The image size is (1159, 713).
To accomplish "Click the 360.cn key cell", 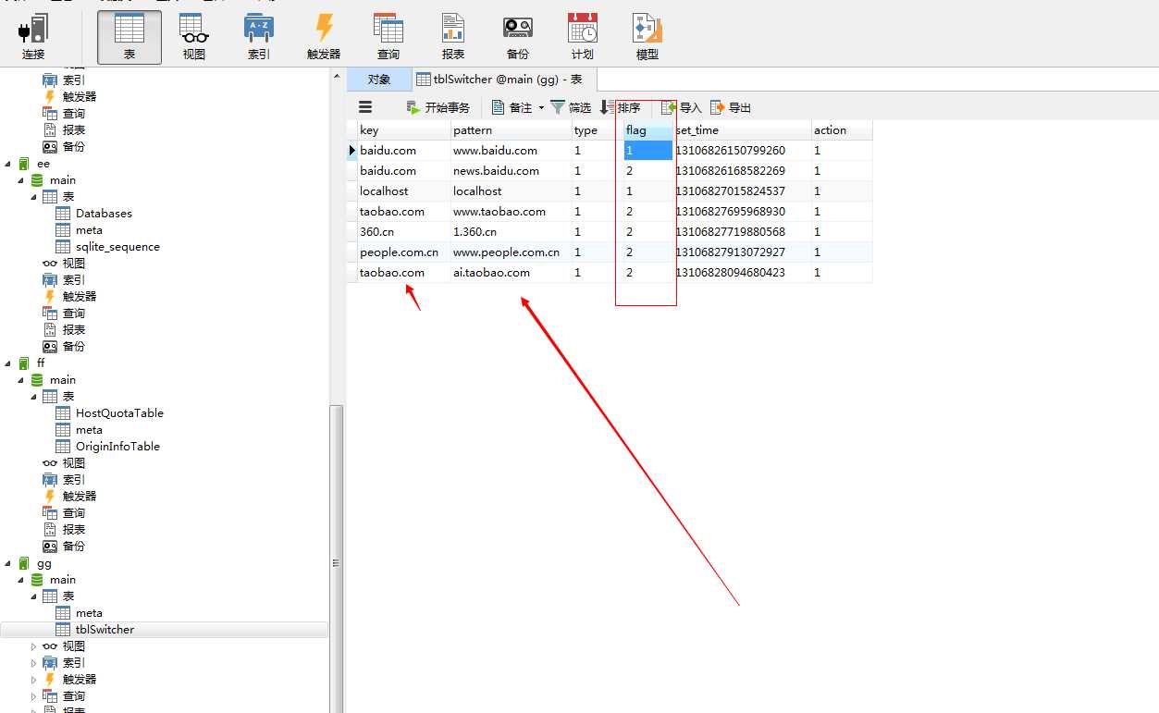I will pos(404,232).
